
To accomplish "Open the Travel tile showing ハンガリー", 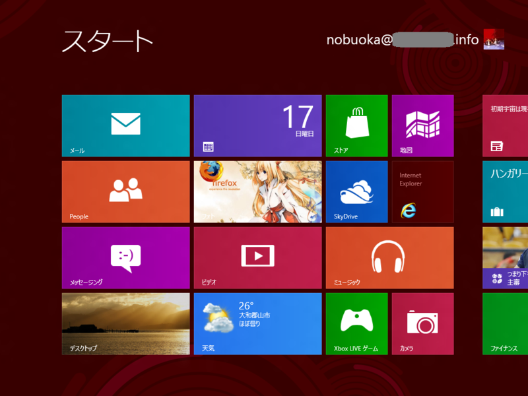I will pos(505,191).
